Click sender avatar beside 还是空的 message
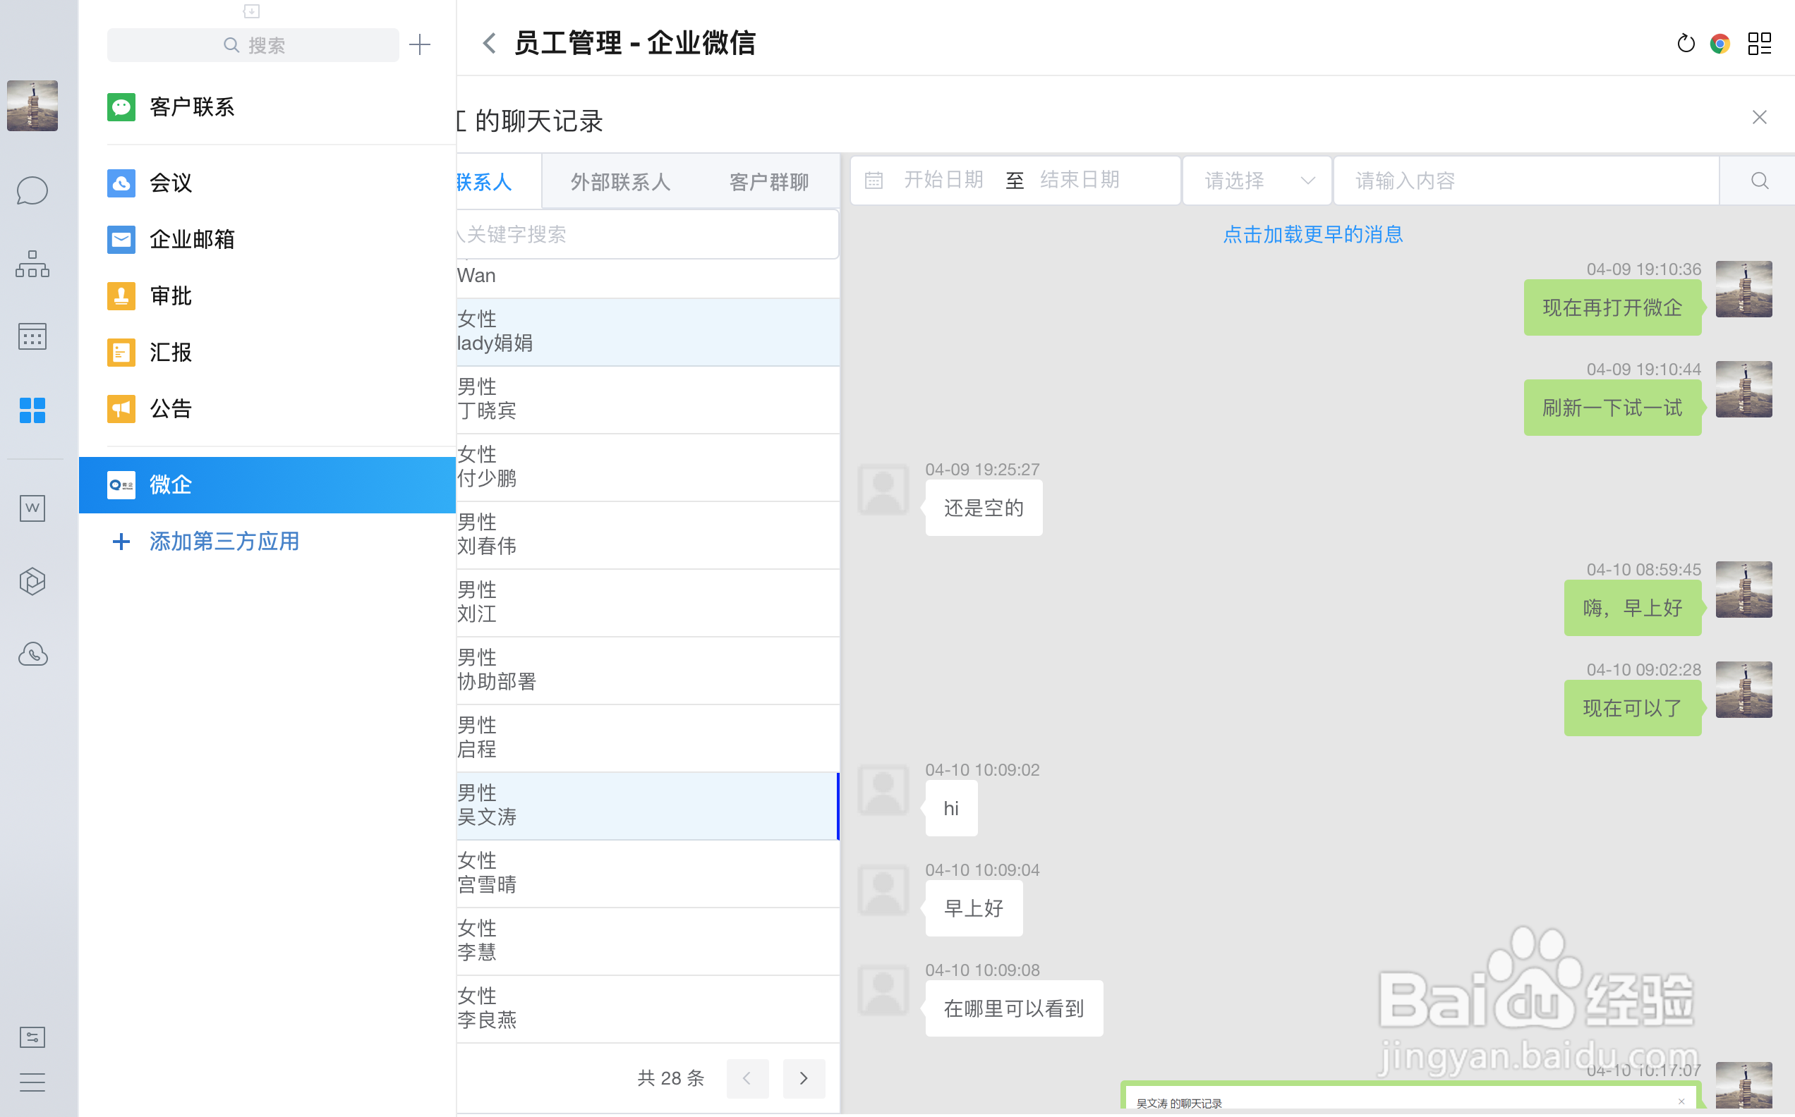 (883, 489)
